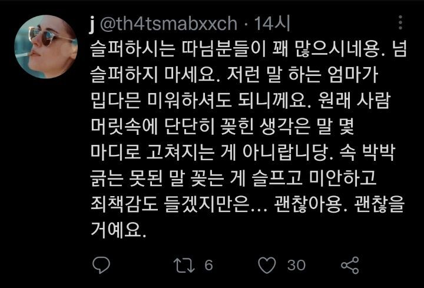
Task: Open the share icon for this tweet
Action: pyautogui.click(x=350, y=265)
